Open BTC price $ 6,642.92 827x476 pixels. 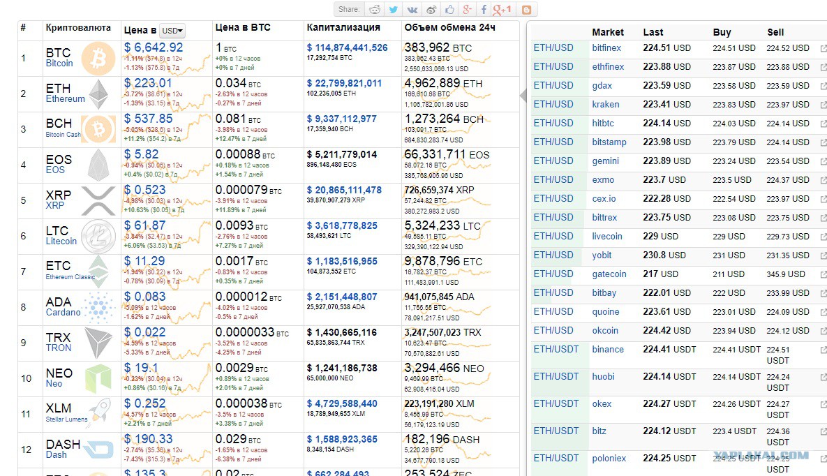click(154, 47)
